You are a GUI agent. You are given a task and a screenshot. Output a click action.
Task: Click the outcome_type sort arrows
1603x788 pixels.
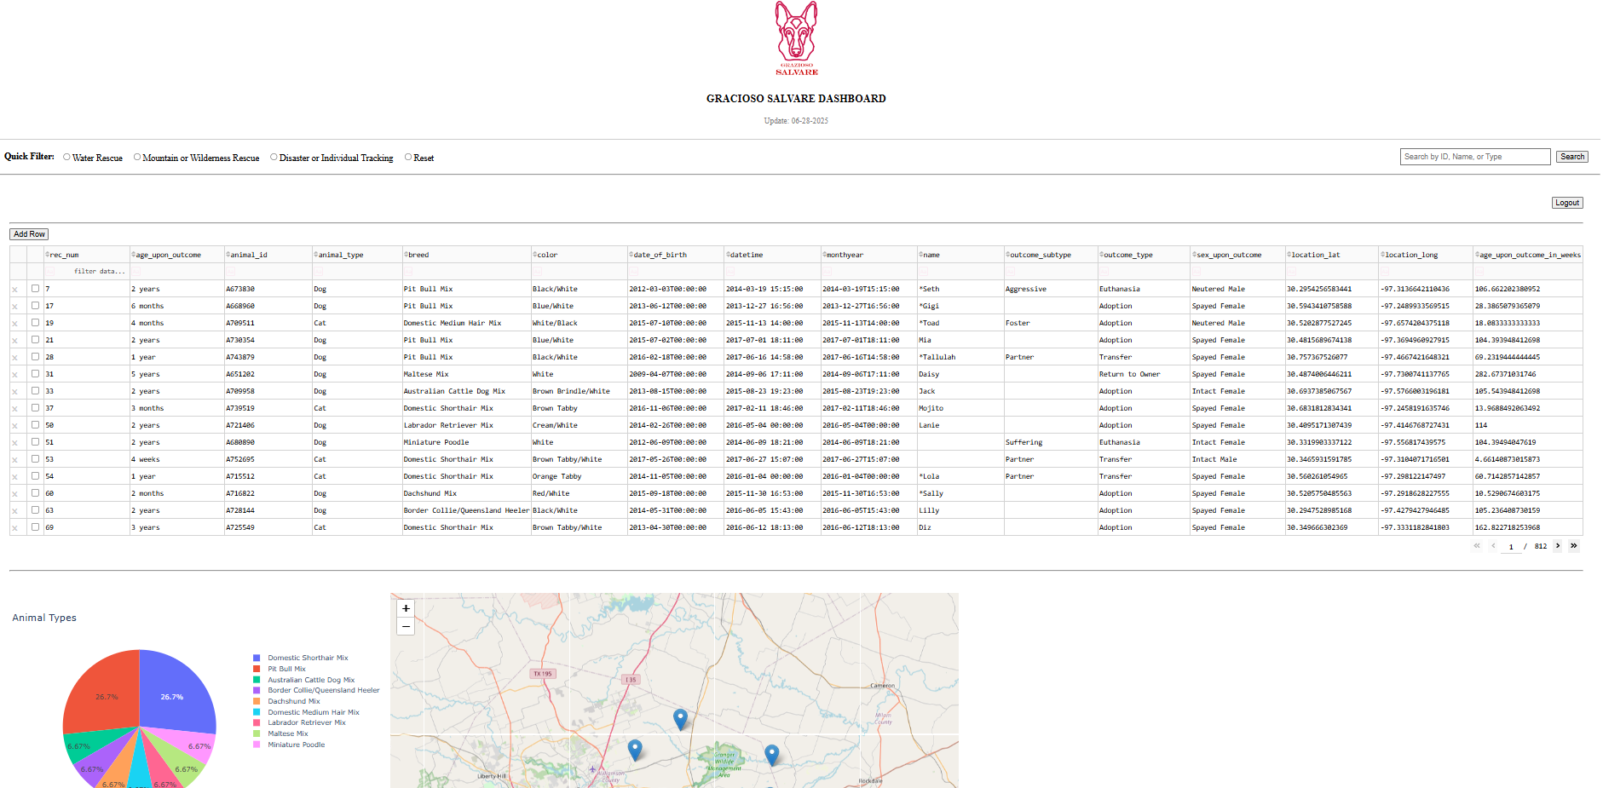1102,255
